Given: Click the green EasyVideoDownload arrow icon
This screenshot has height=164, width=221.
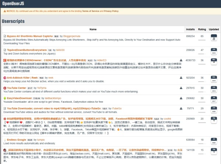Looking at the screenshot, I should coord(5,98).
